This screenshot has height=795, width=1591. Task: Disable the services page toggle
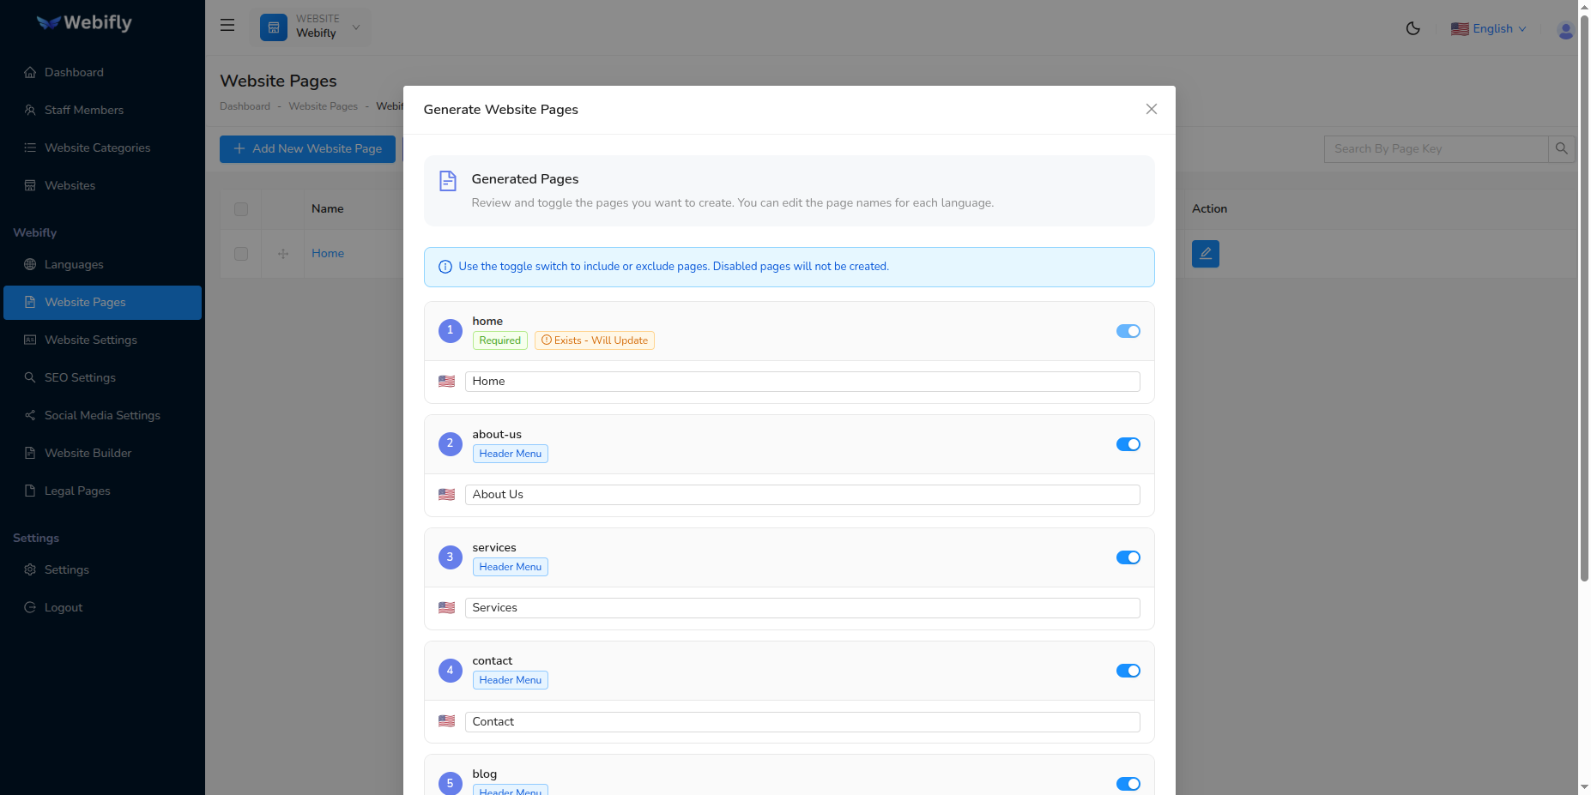tap(1128, 557)
